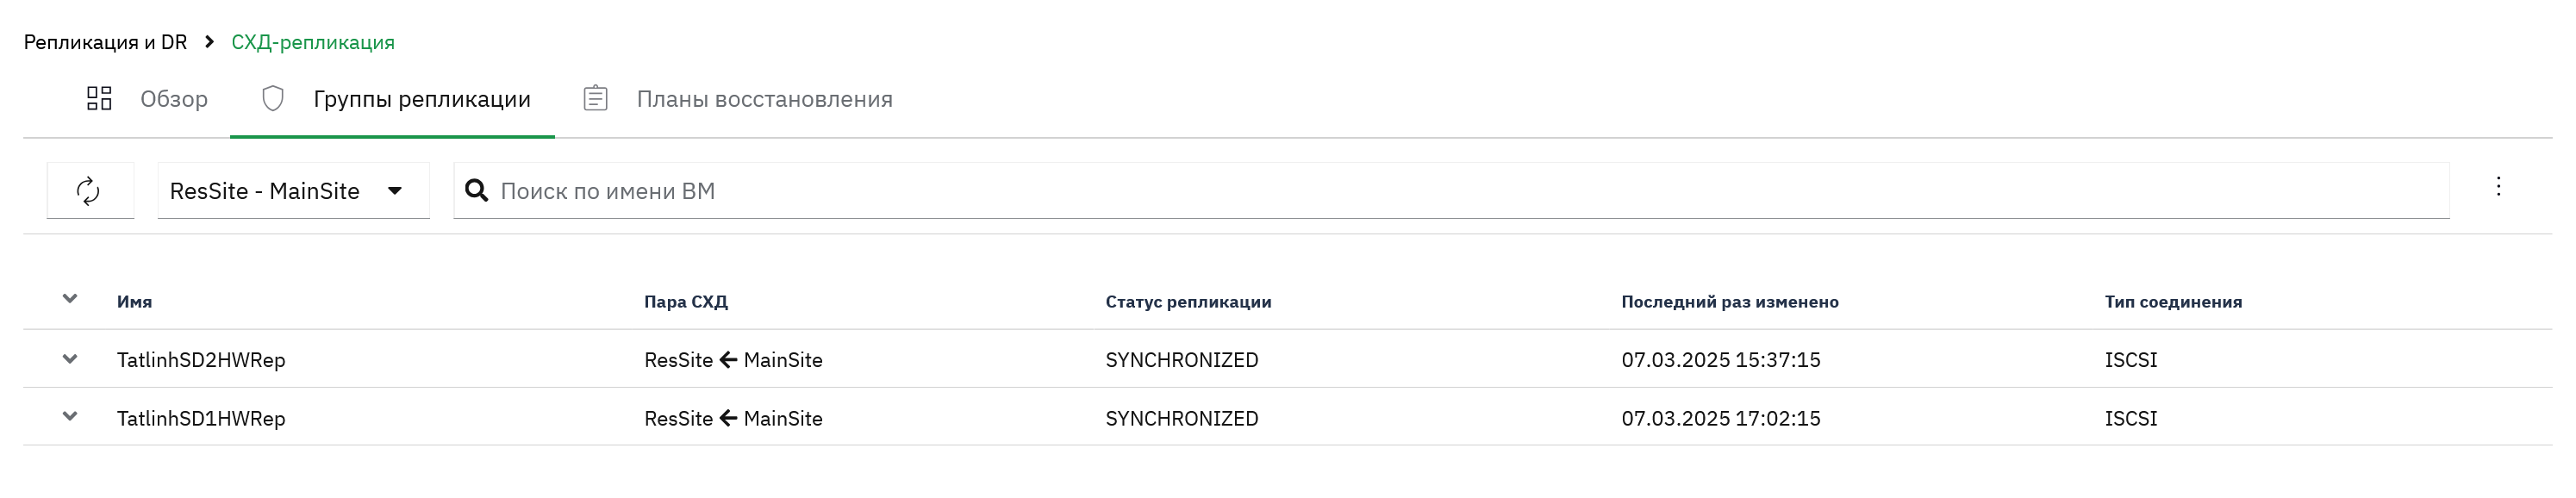The height and width of the screenshot is (498, 2576).
Task: Open the ResSite - MainSite dropdown
Action: pos(293,190)
